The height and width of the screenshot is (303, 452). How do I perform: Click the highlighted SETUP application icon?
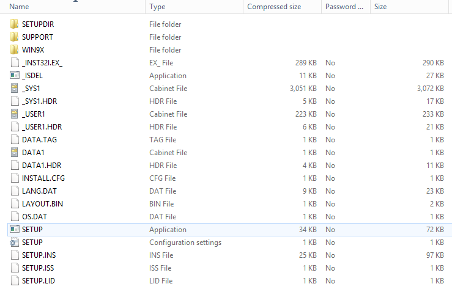(x=15, y=230)
